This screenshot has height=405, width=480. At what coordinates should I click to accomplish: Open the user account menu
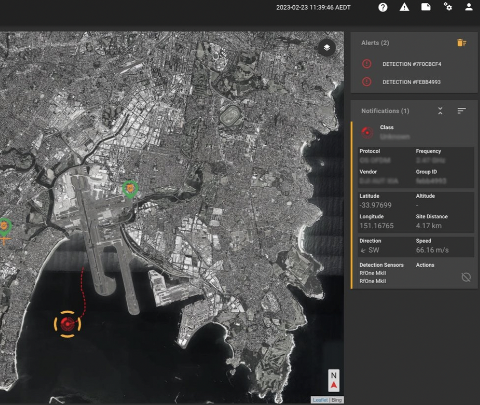468,7
